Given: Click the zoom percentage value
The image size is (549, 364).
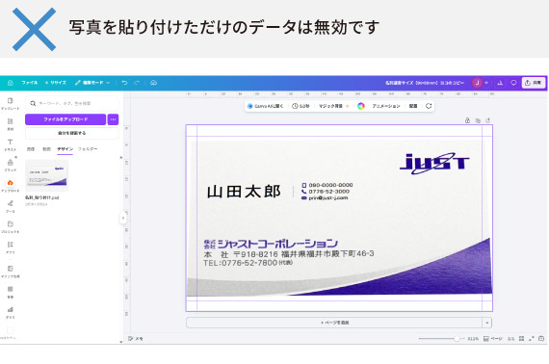Looking at the screenshot, I should (473, 339).
